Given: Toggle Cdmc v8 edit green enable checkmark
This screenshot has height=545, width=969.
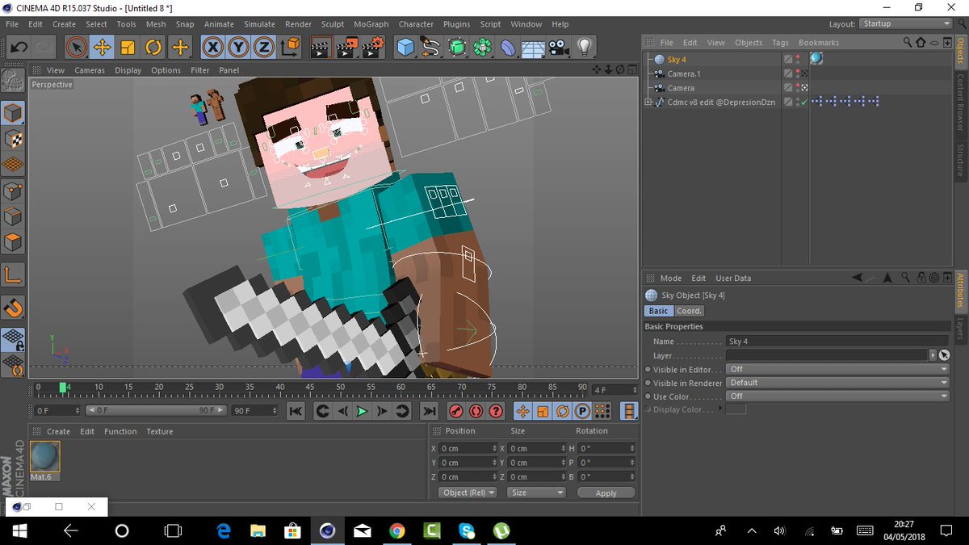Looking at the screenshot, I should coord(804,103).
